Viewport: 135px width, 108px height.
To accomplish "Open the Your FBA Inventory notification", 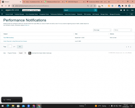I will [x=9, y=38].
